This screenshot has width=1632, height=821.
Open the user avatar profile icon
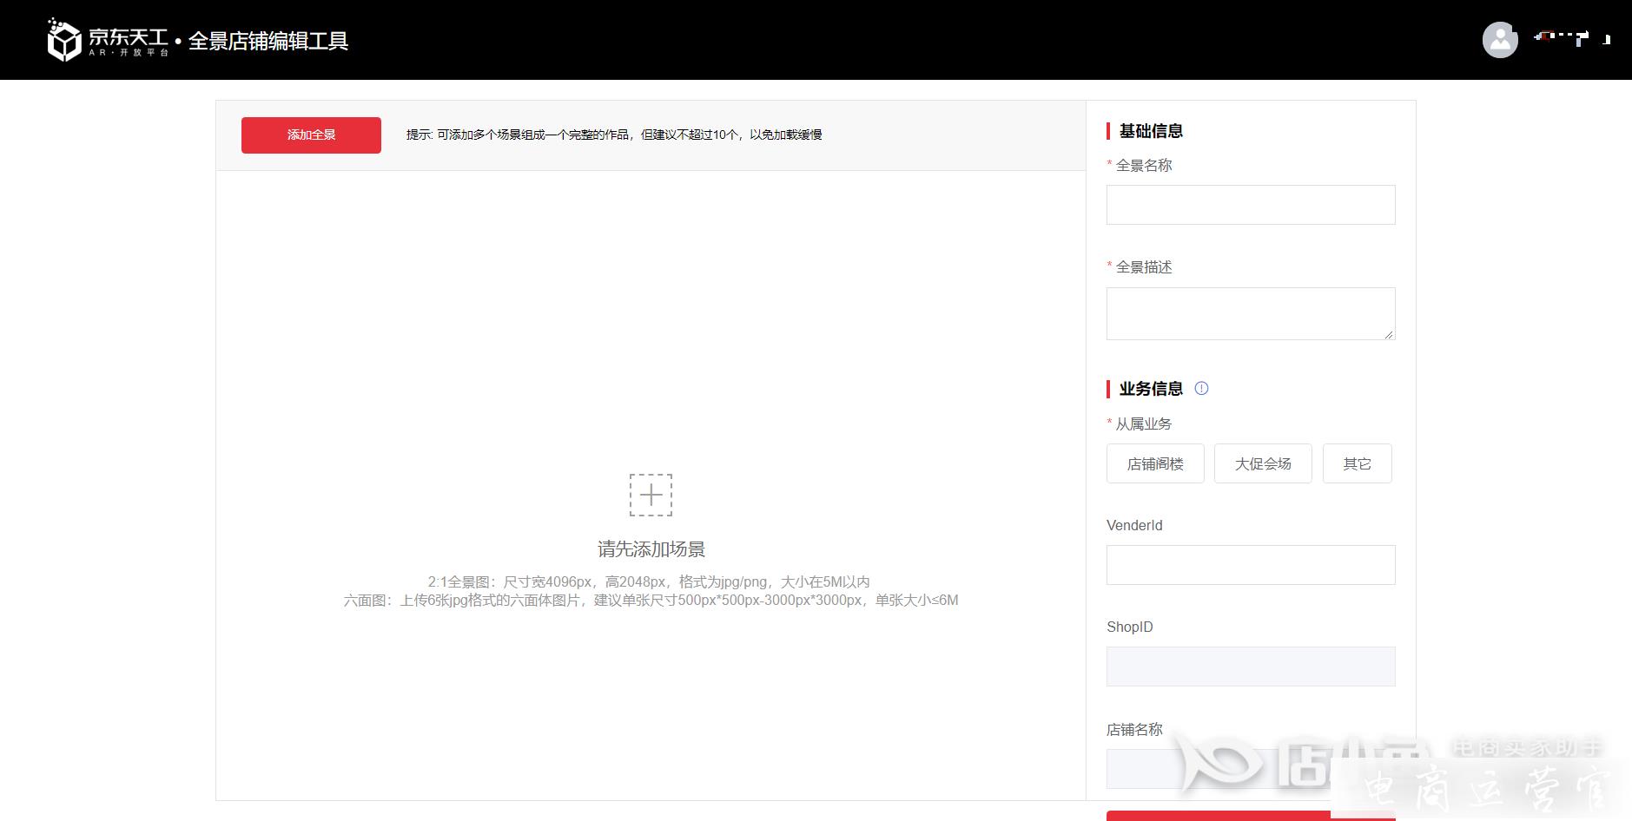pyautogui.click(x=1500, y=40)
